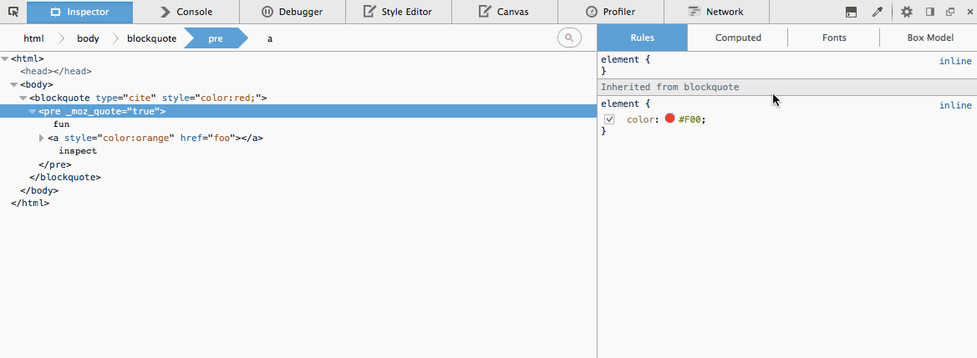
Task: Collapse the body element node
Action: [13, 84]
